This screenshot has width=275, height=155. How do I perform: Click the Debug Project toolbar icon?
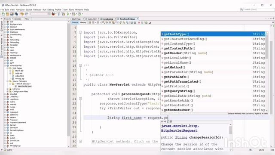(x=73, y=14)
